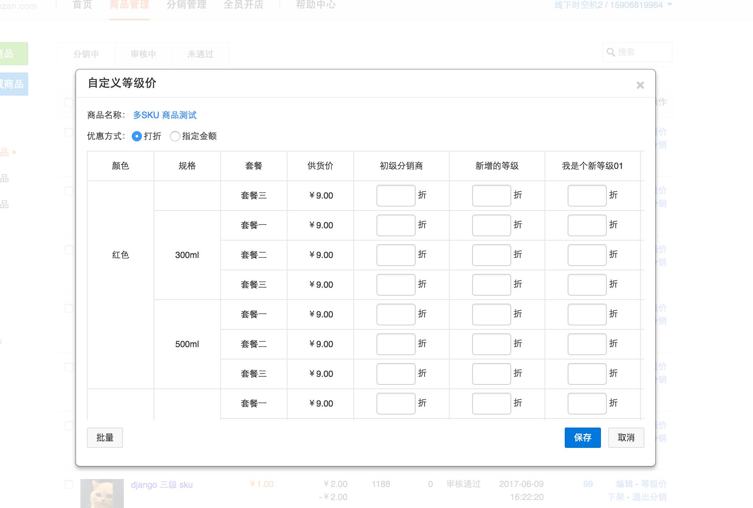Focus the 新增的等级 input in the 500ml 套餐二 row
This screenshot has width=753, height=508.
pos(491,344)
